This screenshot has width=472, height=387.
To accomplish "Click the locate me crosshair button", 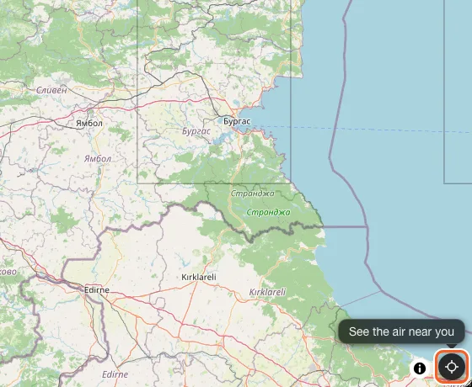I will tap(452, 367).
